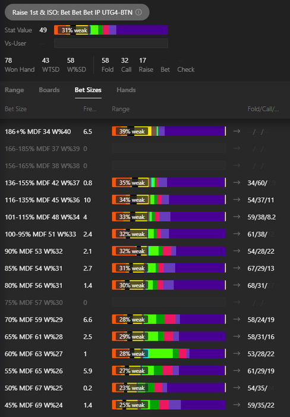The image size is (290, 417).
Task: Open the Hands tab
Action: click(126, 90)
